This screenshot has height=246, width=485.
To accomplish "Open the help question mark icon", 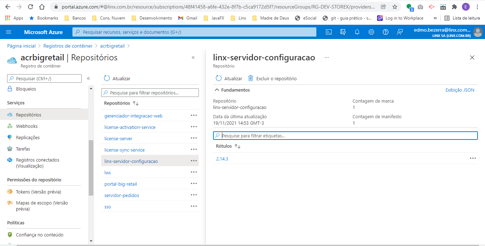I will pos(386,32).
